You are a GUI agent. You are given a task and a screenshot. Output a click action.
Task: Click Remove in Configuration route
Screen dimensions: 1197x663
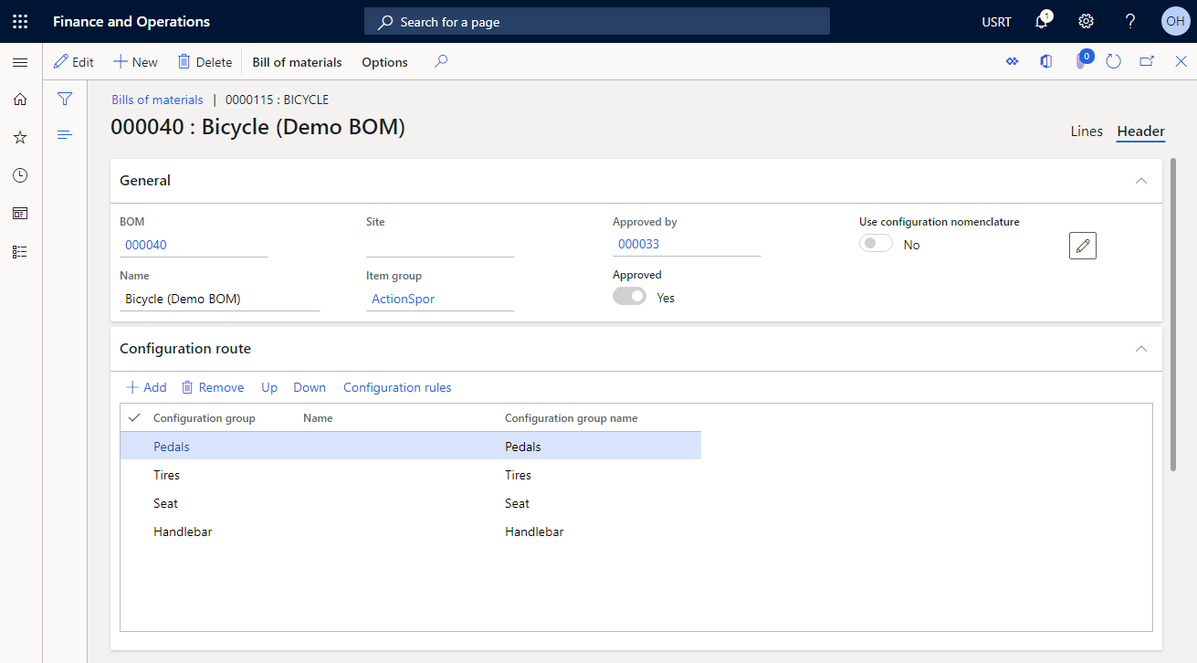click(213, 387)
